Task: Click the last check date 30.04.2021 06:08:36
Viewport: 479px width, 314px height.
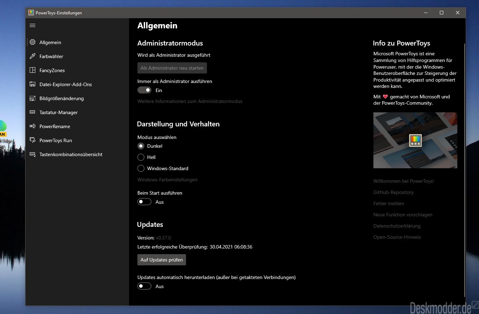Action: coord(231,247)
